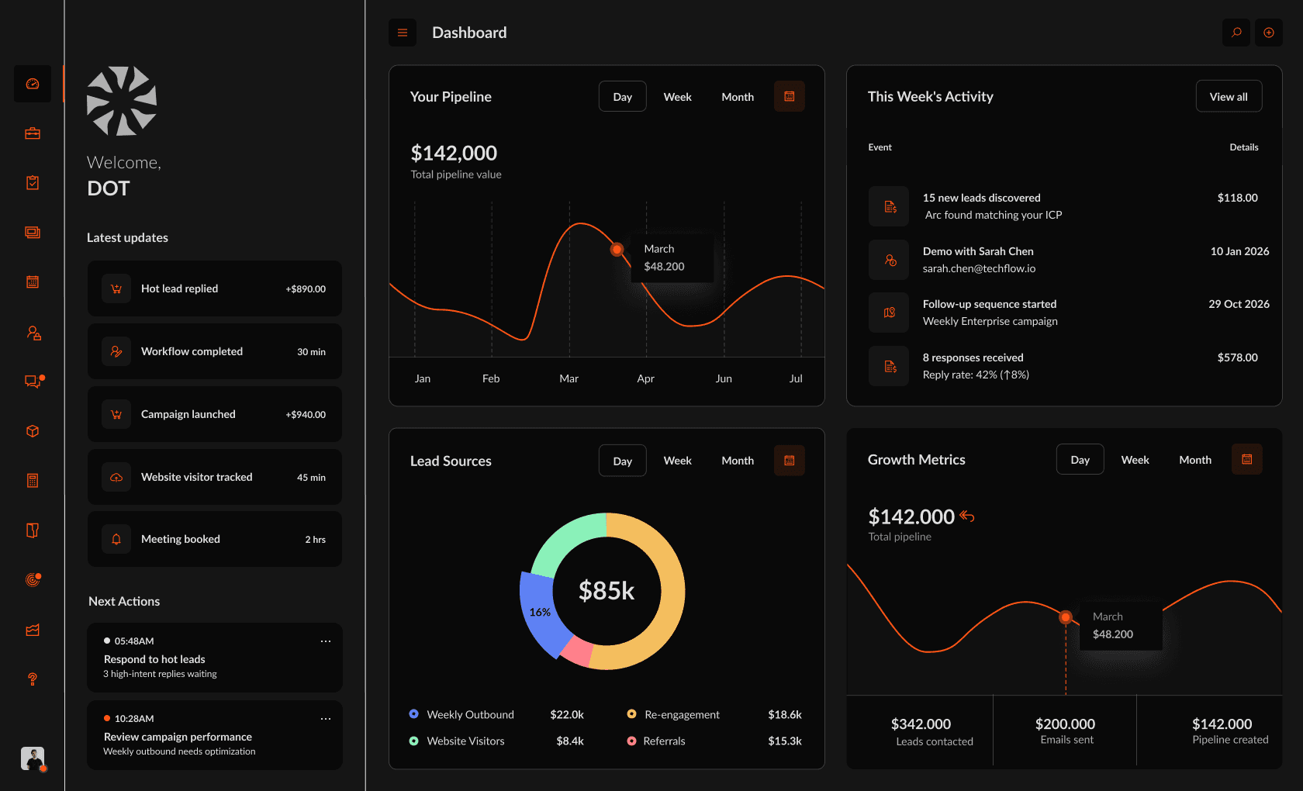Open the messages icon with notification dot

click(32, 382)
